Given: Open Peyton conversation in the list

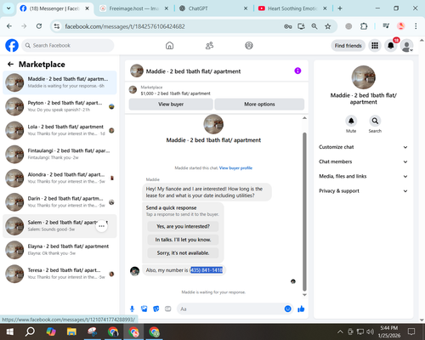Looking at the screenshot, I should click(x=59, y=106).
